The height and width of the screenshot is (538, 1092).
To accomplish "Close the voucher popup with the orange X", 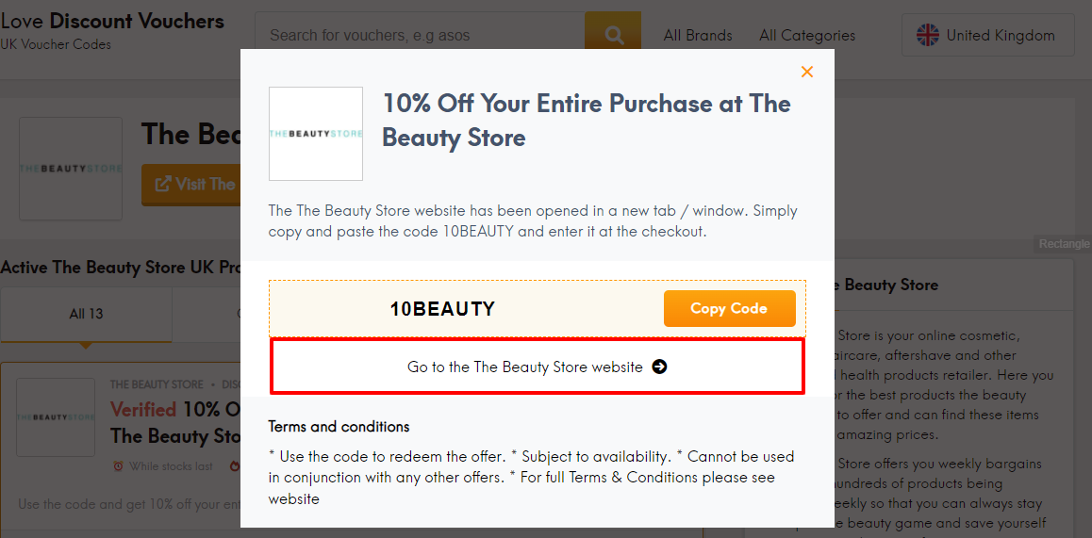I will [806, 72].
